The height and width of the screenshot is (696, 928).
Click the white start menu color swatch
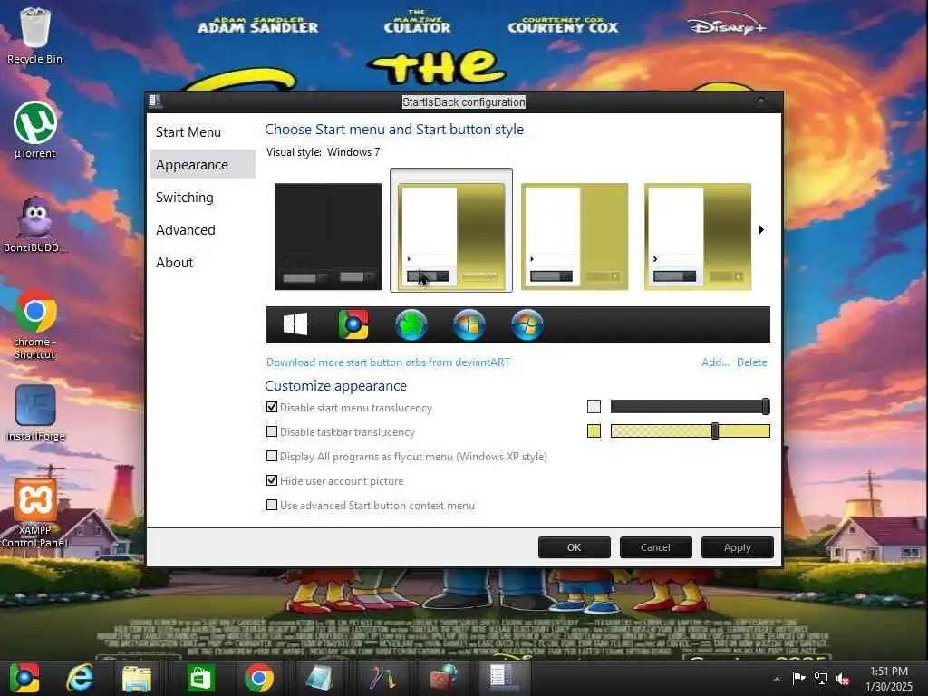pyautogui.click(x=594, y=407)
